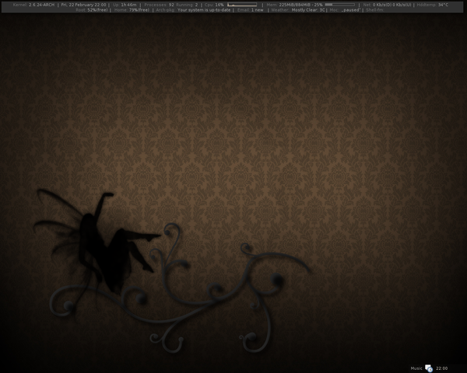Click the CPU usage graph bar
Viewport: 467px width, 373px height.
point(242,5)
